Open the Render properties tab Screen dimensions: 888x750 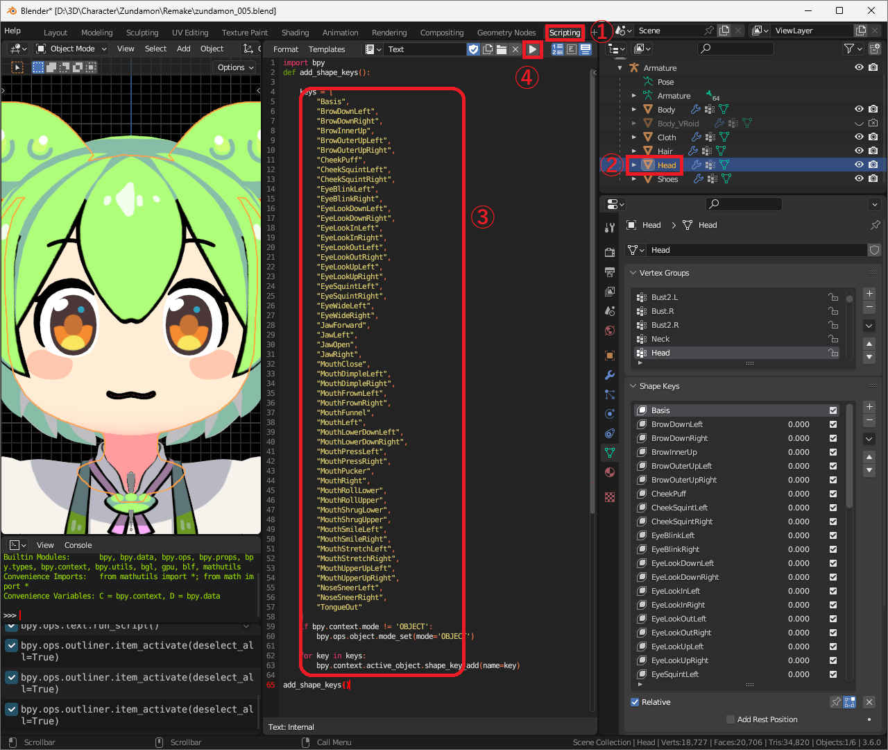coord(610,252)
